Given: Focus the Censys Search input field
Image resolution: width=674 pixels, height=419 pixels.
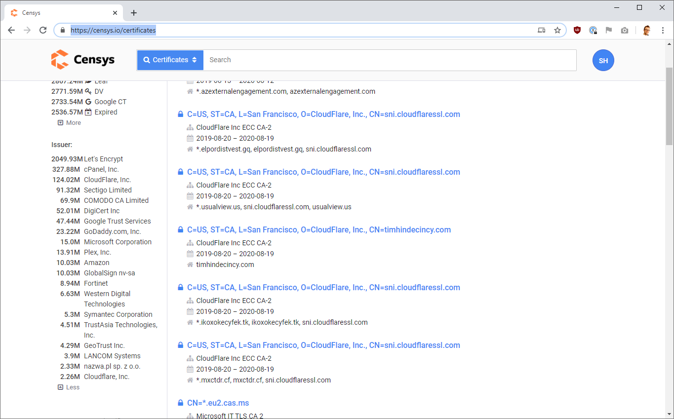Looking at the screenshot, I should [390, 60].
